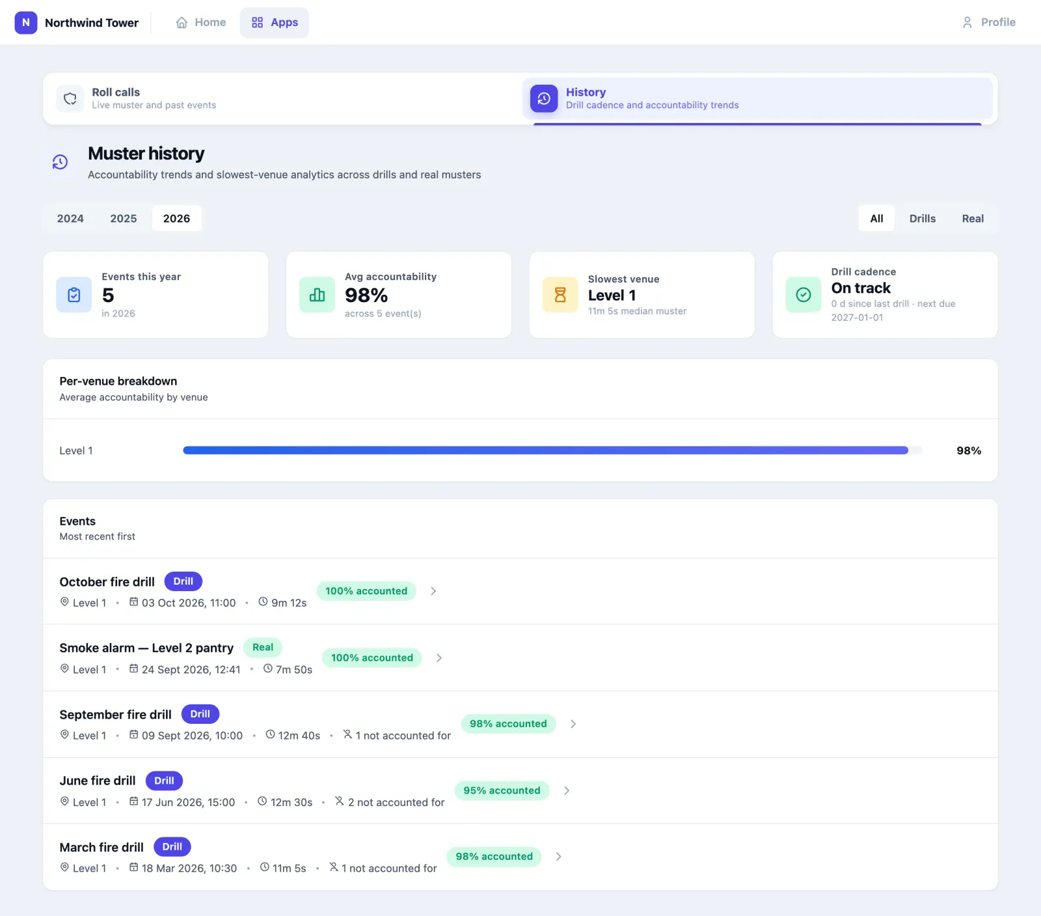Image resolution: width=1041 pixels, height=916 pixels.
Task: Expand the June fire drill chevron
Action: click(x=567, y=791)
